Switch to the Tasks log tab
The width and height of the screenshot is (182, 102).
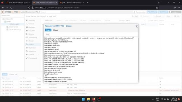5,74
